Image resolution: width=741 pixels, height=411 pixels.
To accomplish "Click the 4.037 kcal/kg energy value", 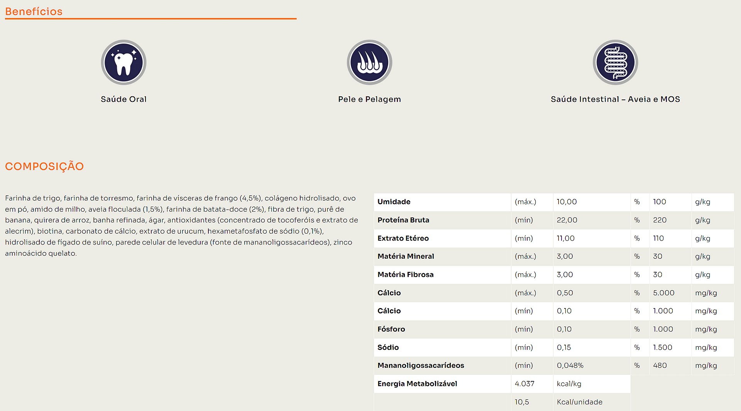I will coord(524,384).
